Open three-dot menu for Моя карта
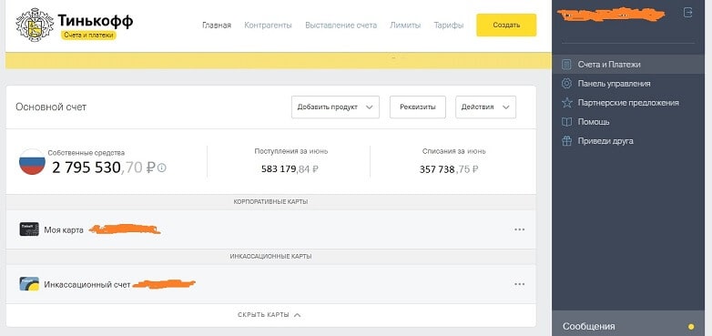The height and width of the screenshot is (336, 712). (520, 229)
